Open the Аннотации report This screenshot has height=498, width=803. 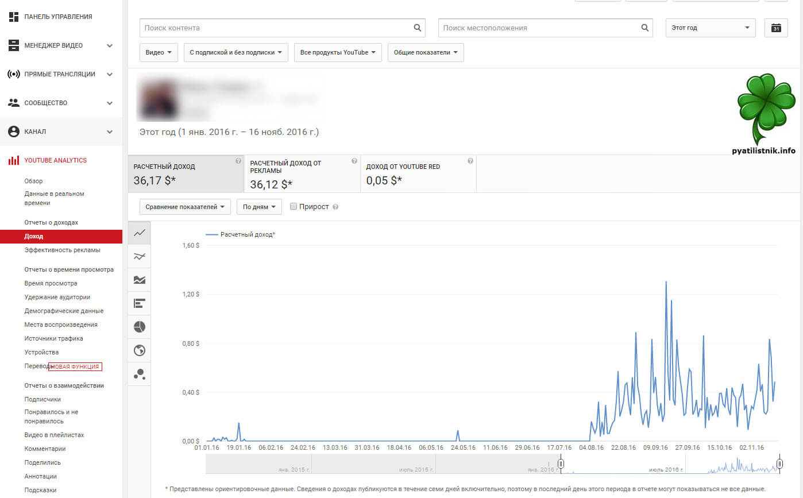40,476
